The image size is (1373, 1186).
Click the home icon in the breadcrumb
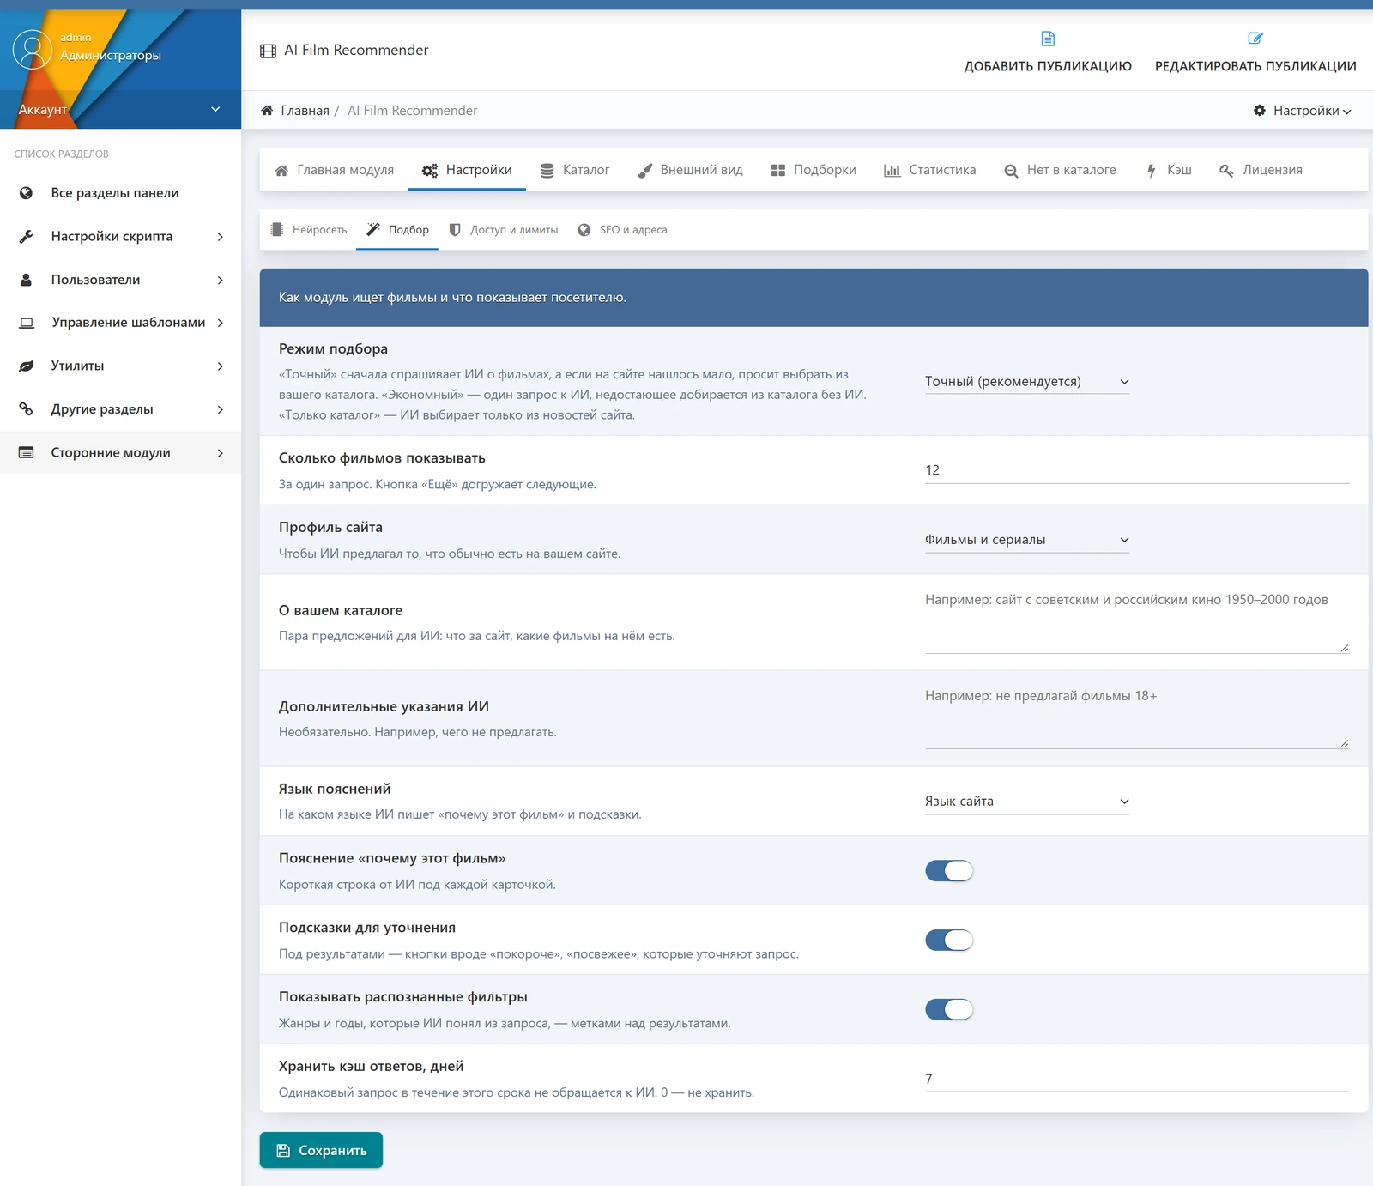pyautogui.click(x=267, y=111)
